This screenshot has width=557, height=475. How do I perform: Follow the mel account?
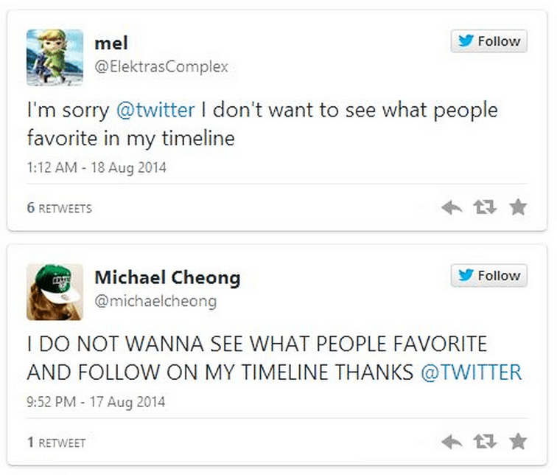tap(489, 41)
